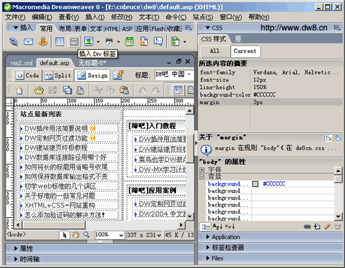Click the Comment speech-bubble icon

click(x=158, y=41)
